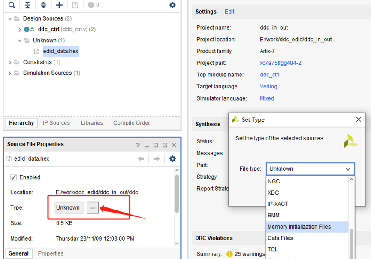Expand the Constraints node
Image resolution: width=371 pixels, height=259 pixels.
pyautogui.click(x=10, y=62)
